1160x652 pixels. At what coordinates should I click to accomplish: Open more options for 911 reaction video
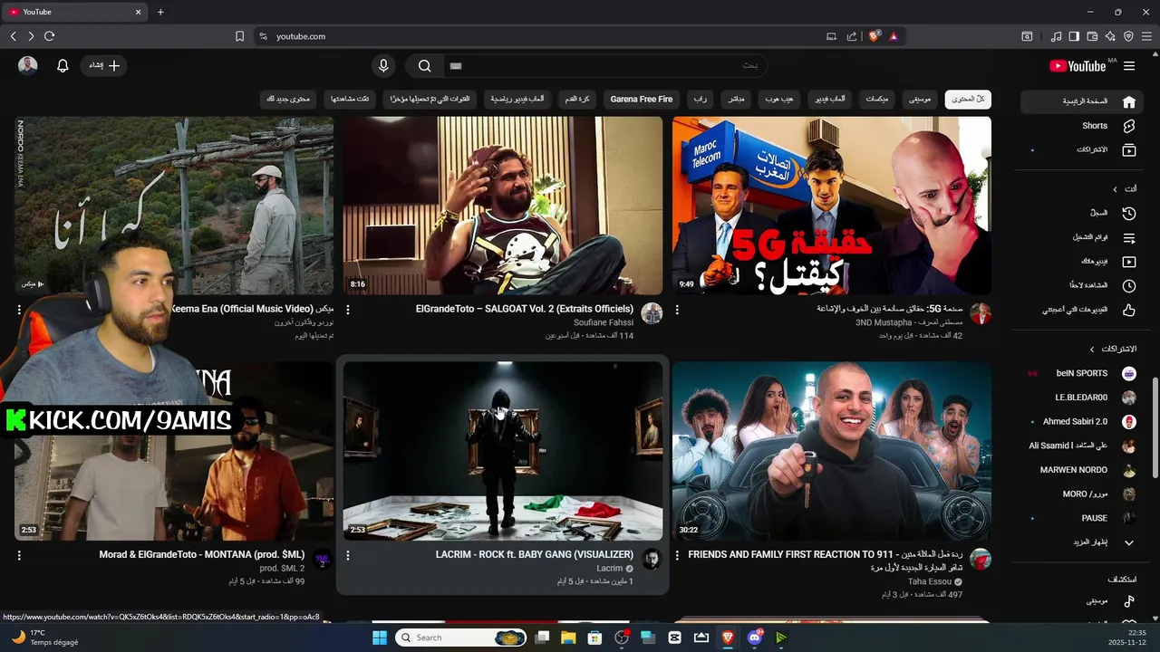[677, 555]
